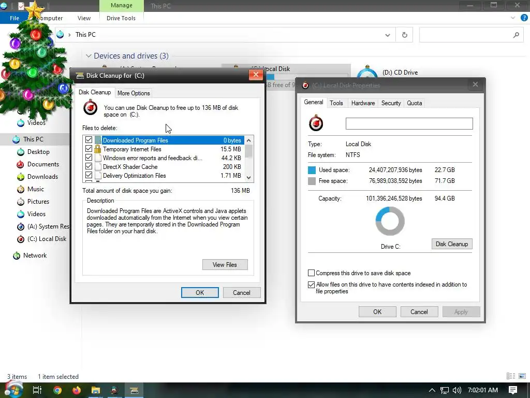Screen dimensions: 530x398
Task: Click the Pictures icon in navigation pane
Action: coord(21,202)
